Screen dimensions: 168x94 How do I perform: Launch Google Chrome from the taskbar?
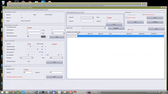click(13, 92)
